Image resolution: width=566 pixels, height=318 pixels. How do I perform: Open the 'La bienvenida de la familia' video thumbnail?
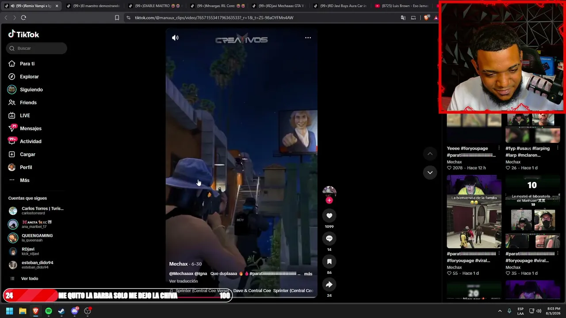pyautogui.click(x=474, y=212)
